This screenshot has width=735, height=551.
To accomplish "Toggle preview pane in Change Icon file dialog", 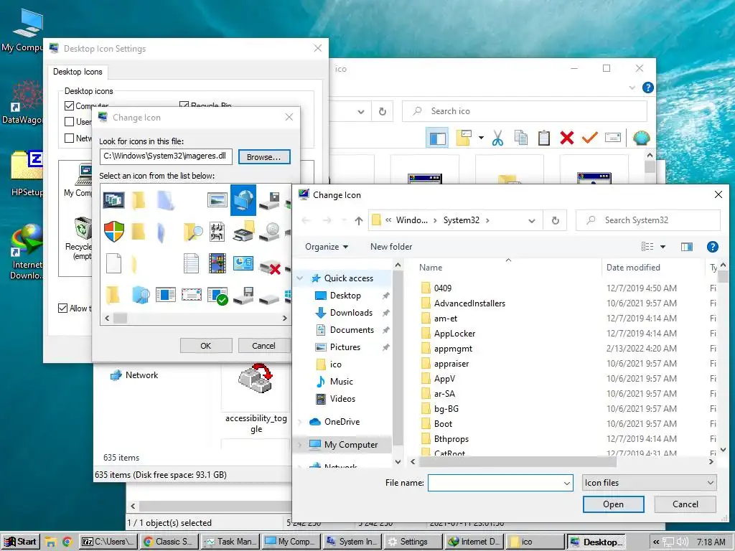I will tap(687, 247).
